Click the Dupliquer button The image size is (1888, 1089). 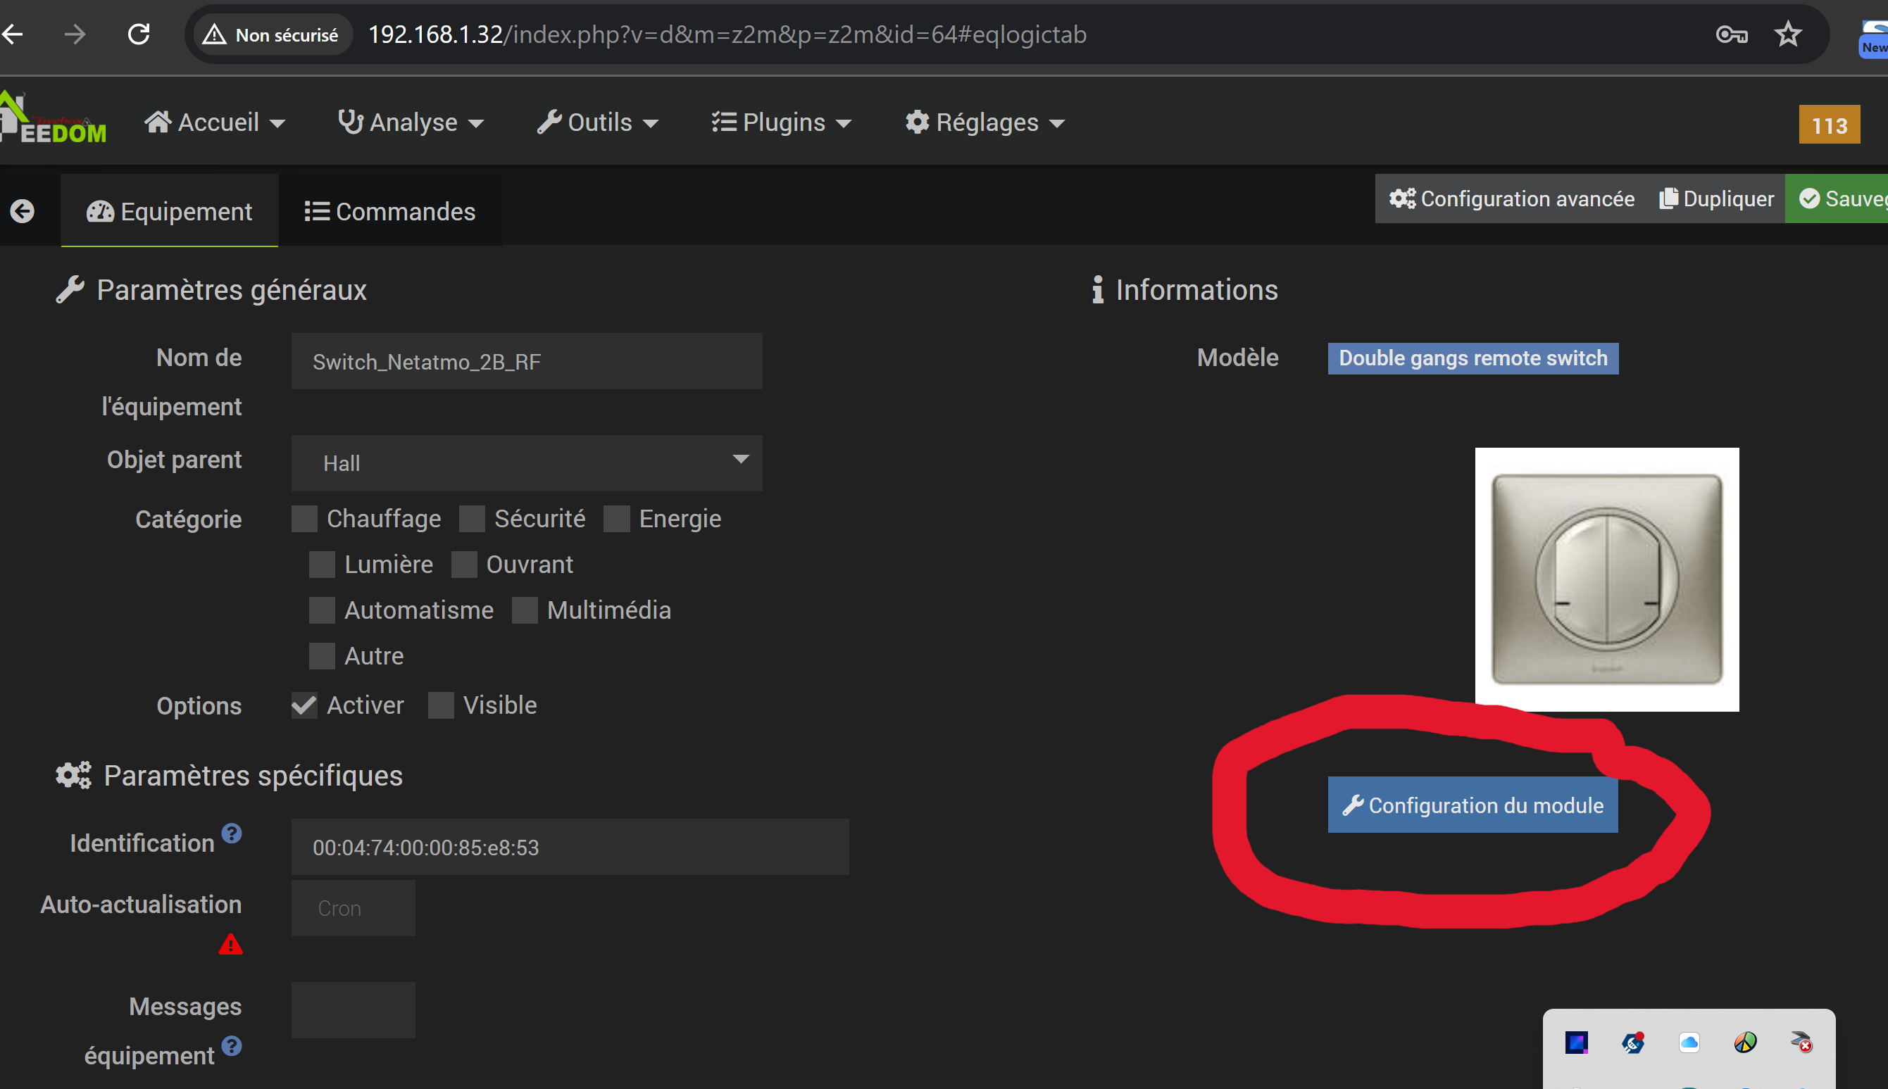coord(1717,199)
